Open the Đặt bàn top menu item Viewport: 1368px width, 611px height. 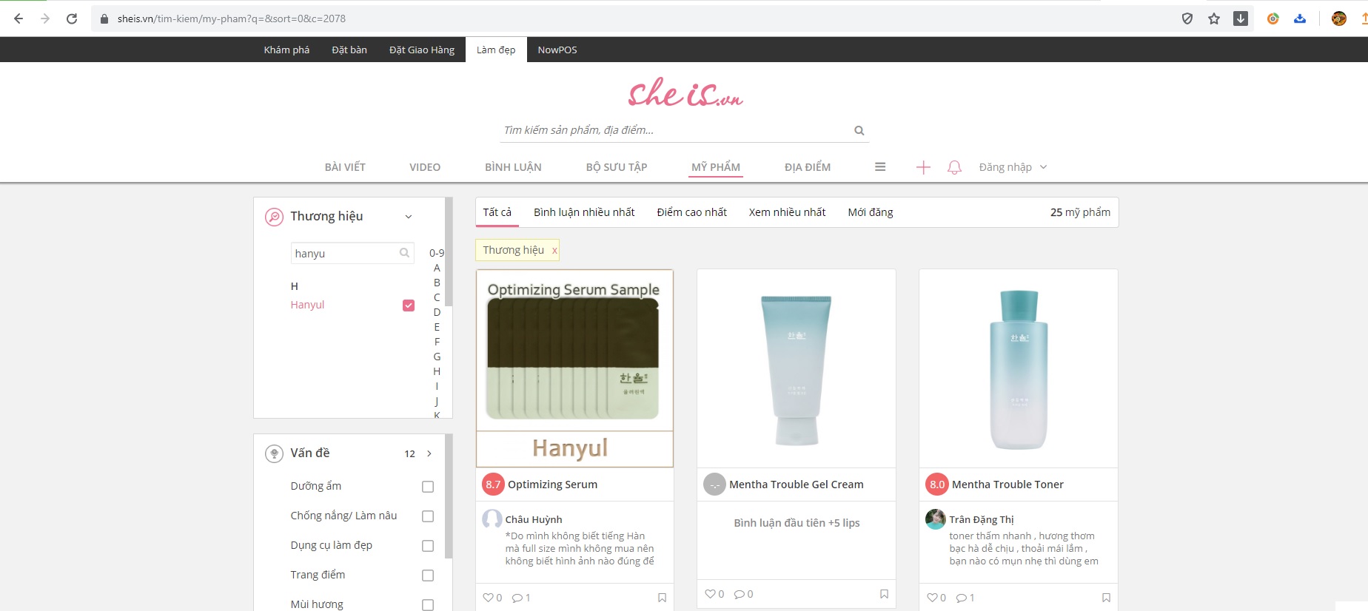click(x=349, y=50)
